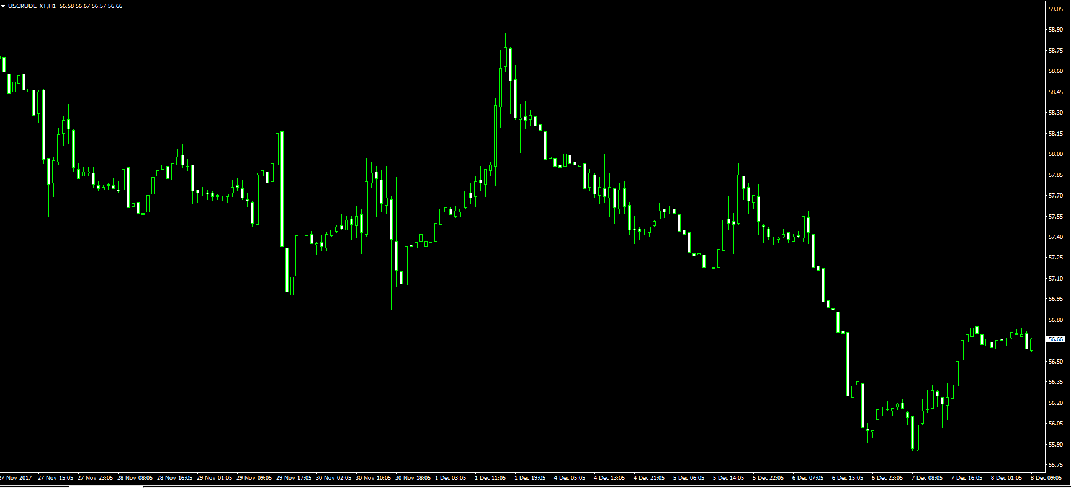The height and width of the screenshot is (488, 1071).
Task: Select 27 Nov 23:05 on the time axis
Action: (x=95, y=478)
